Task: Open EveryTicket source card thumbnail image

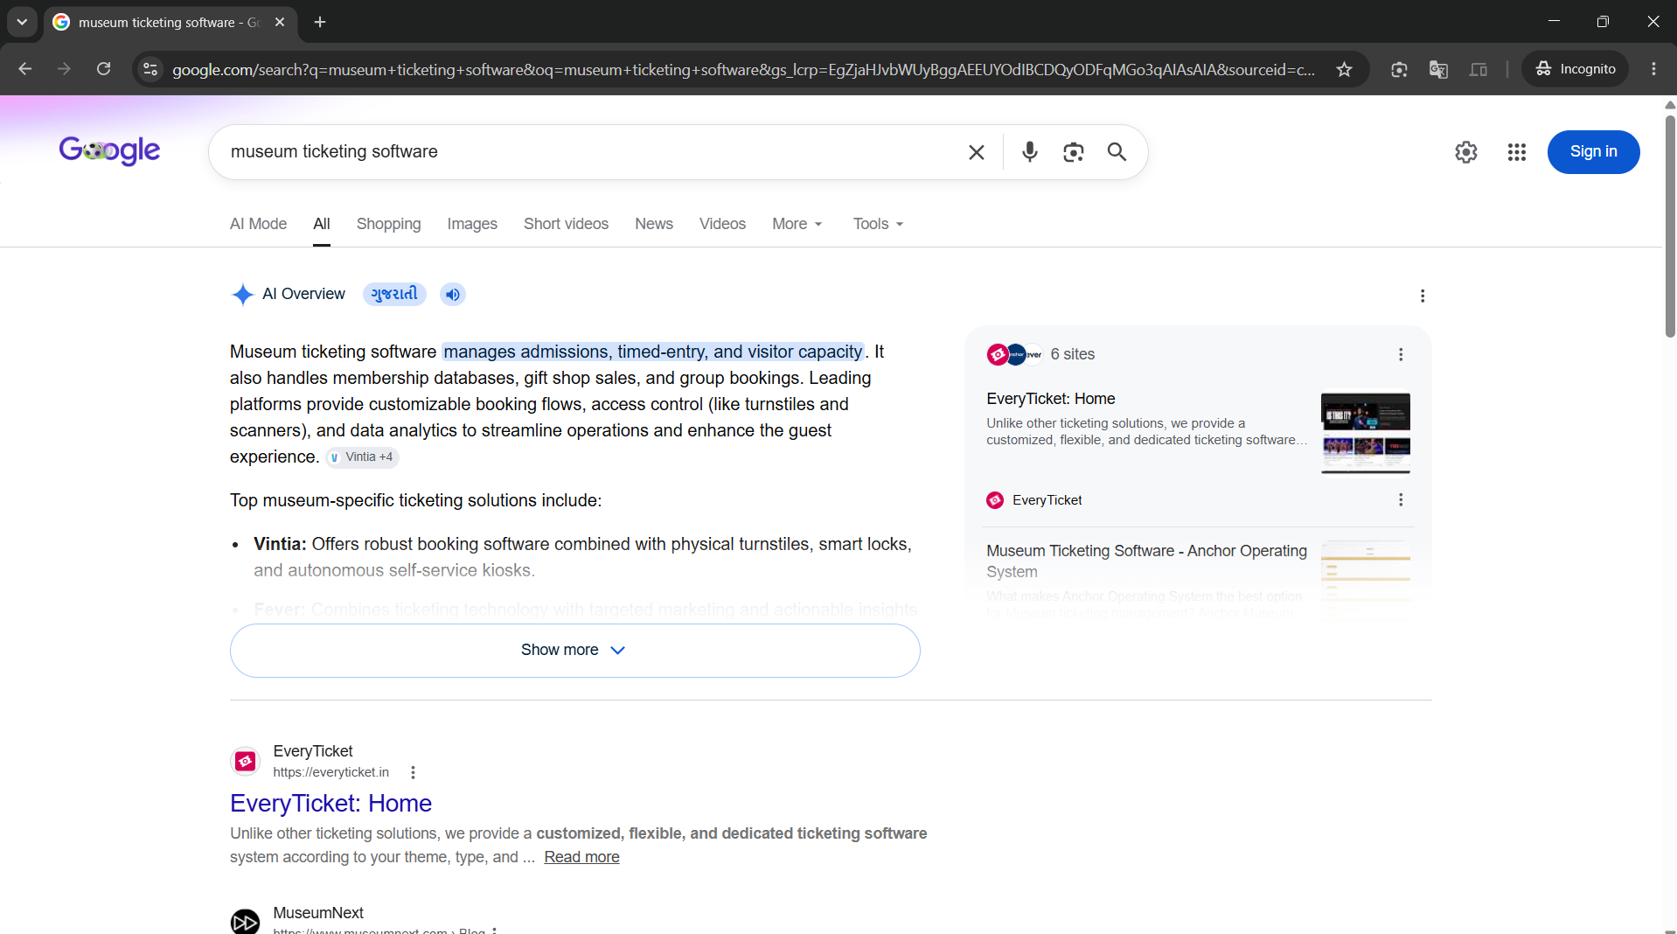Action: click(x=1365, y=433)
